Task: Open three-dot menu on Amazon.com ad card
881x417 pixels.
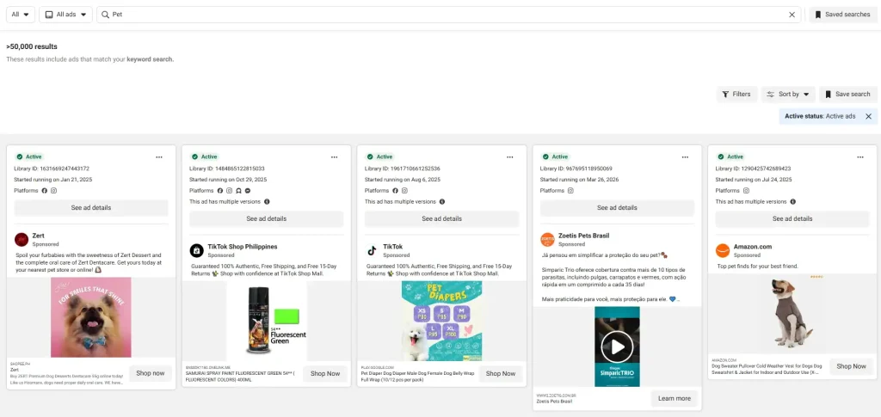Action: [860, 157]
